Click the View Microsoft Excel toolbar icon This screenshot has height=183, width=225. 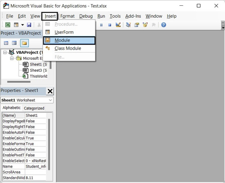pos(8,25)
